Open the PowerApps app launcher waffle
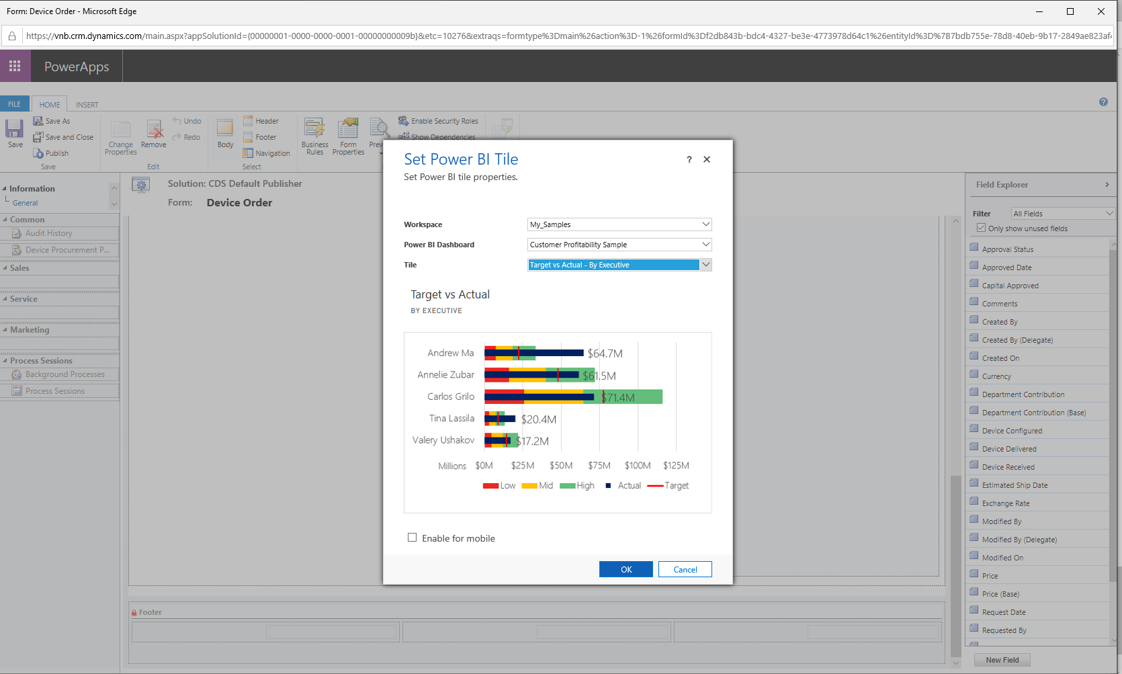The image size is (1122, 674). [x=15, y=66]
